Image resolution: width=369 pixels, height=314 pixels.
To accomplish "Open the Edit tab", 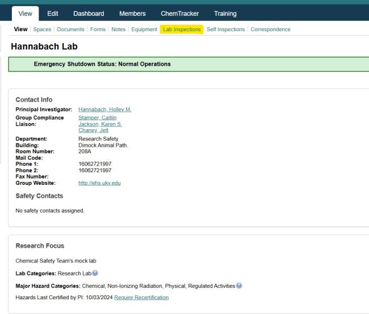I will (x=53, y=13).
